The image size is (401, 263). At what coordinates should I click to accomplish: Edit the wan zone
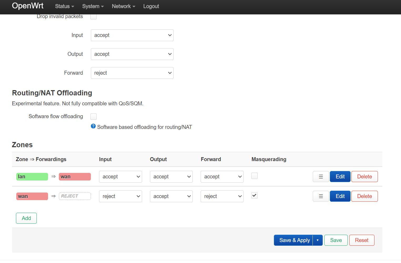point(340,196)
